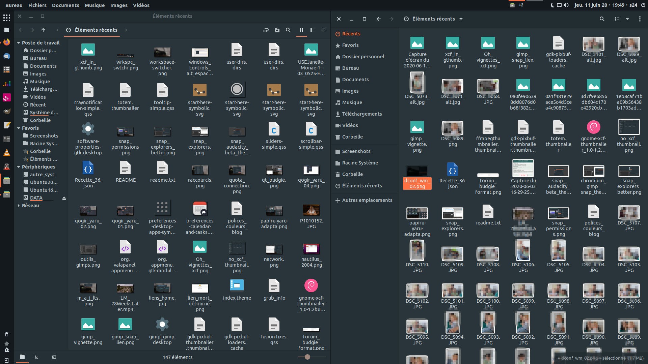Open the Fichiers menu
Screen dimensions: 648x364
37,5
